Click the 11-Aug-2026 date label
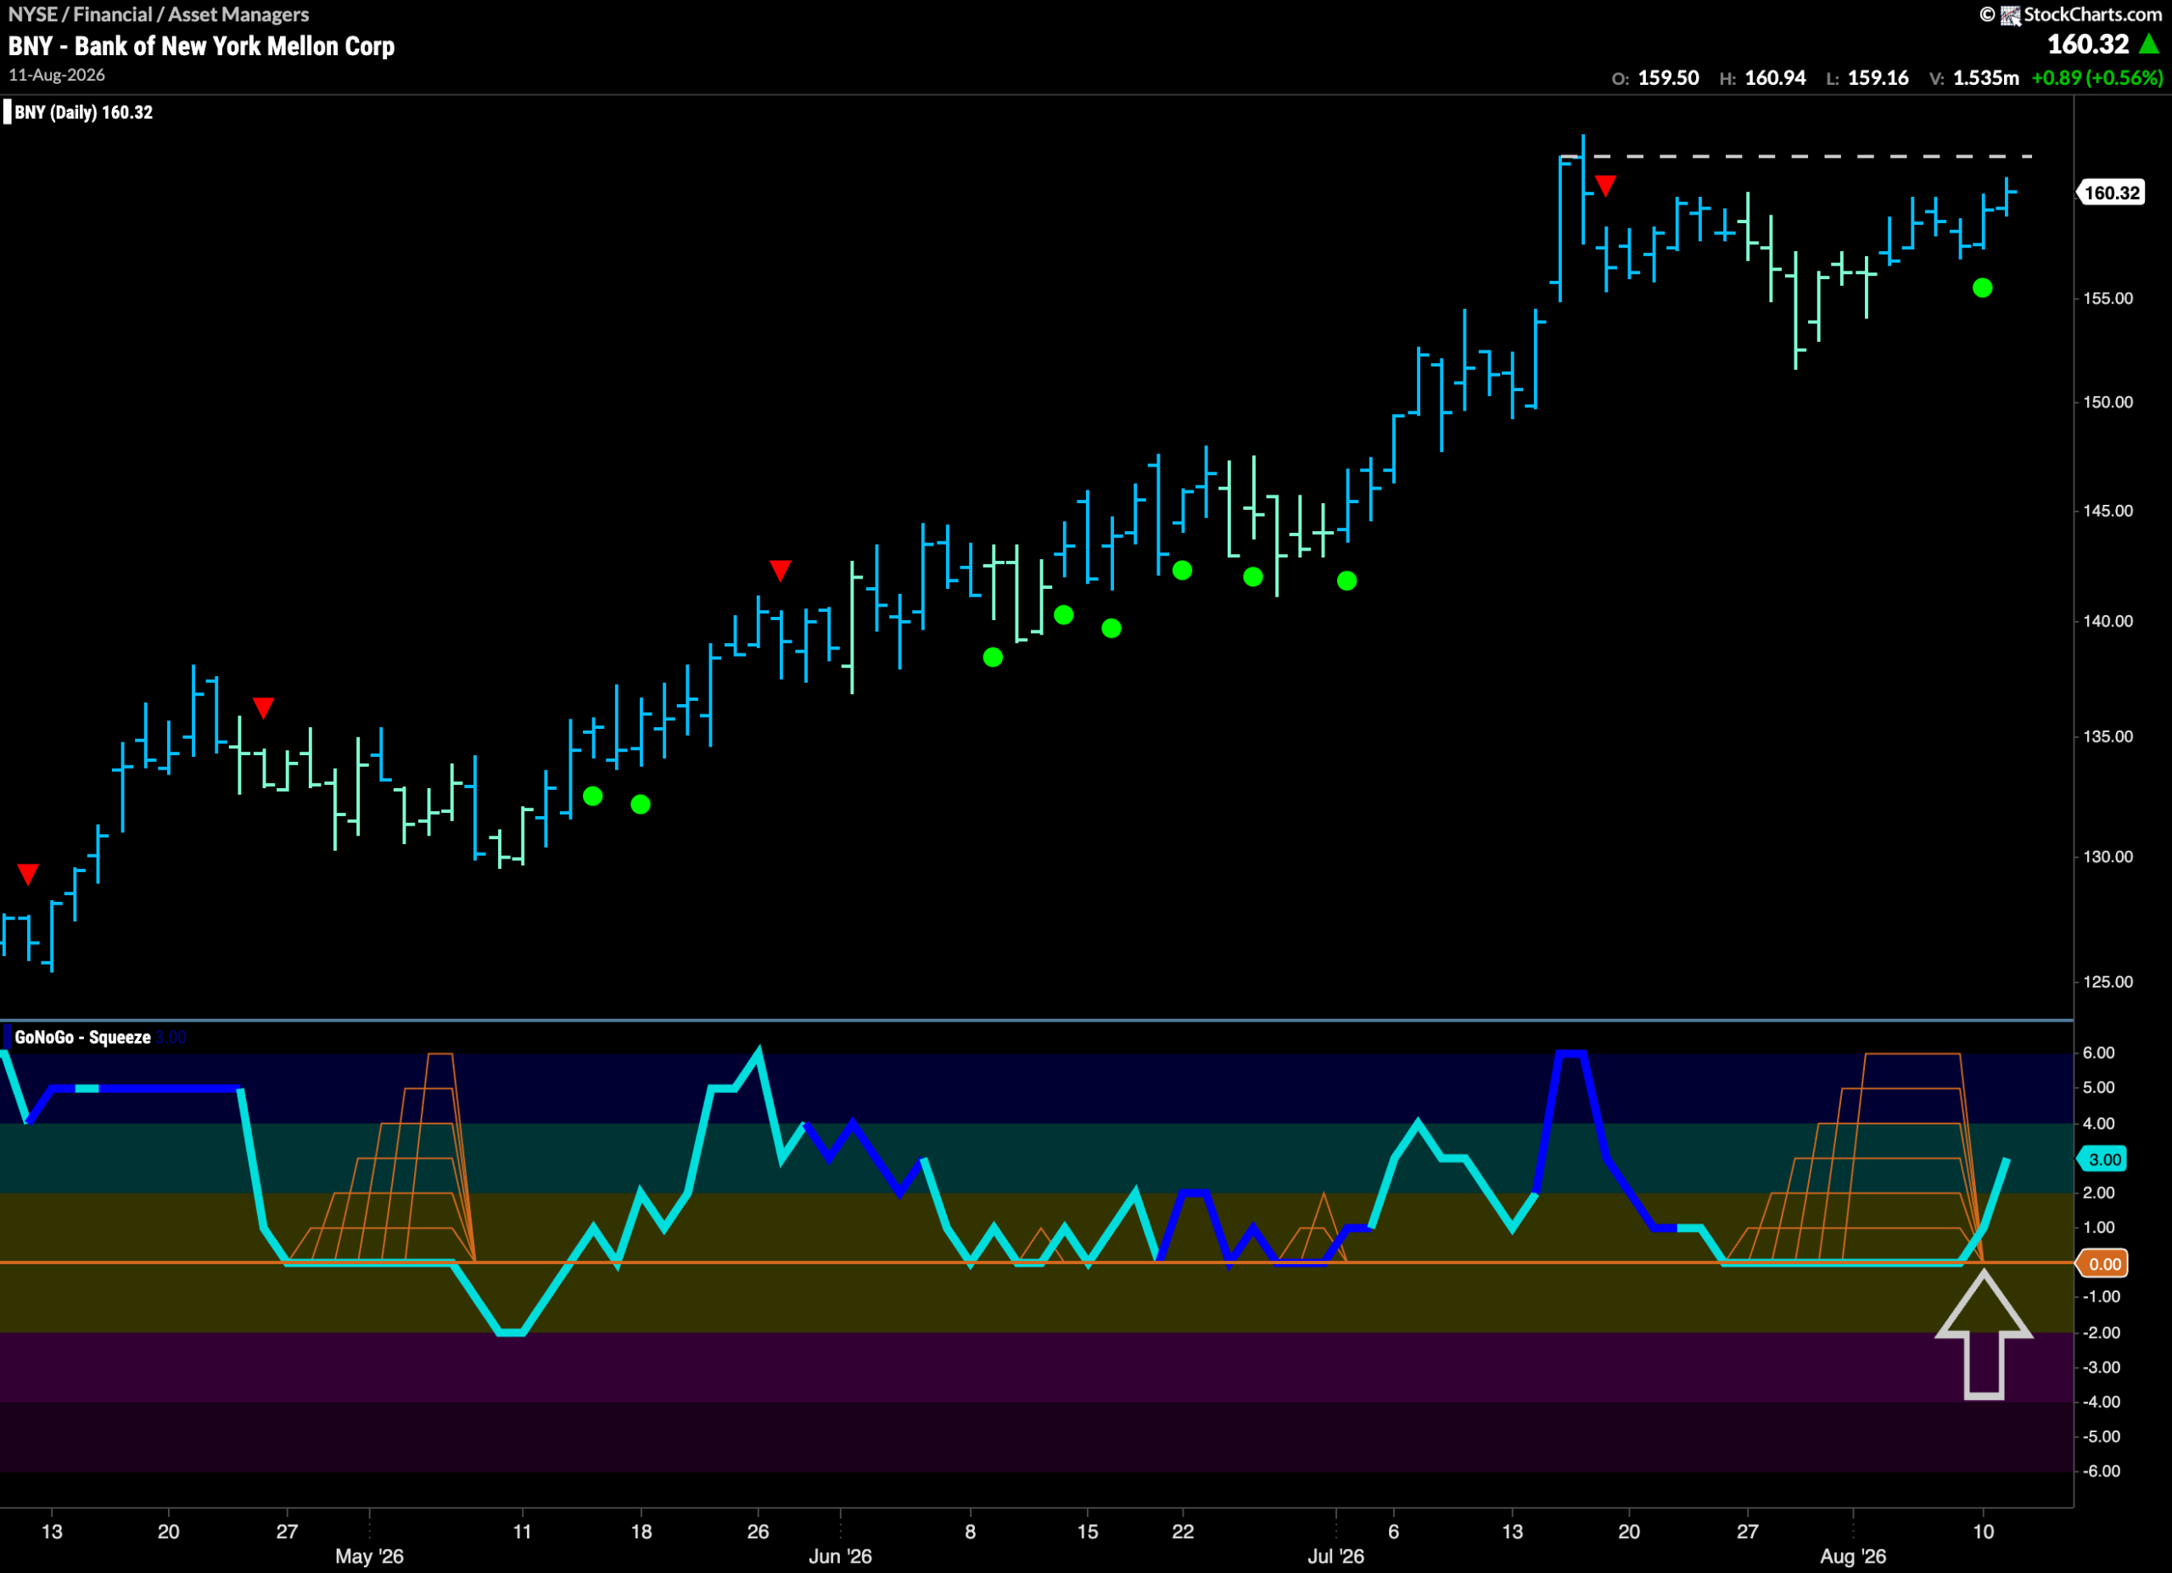This screenshot has width=2172, height=1573. tap(57, 75)
